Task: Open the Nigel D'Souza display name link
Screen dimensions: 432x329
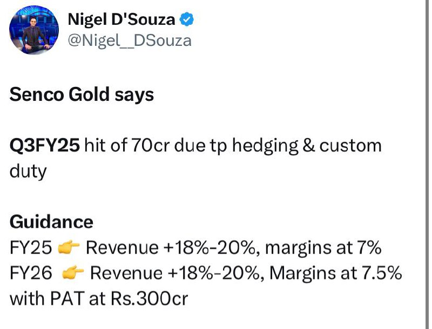Action: [121, 20]
